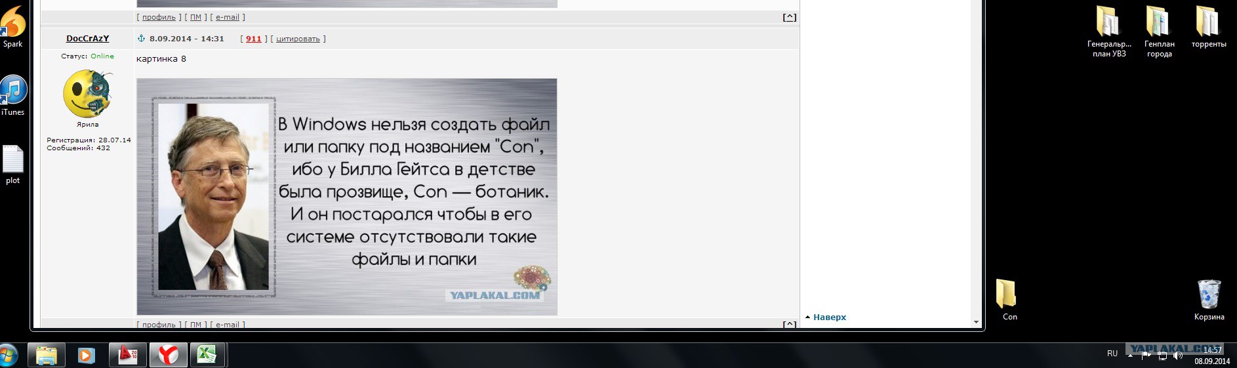
Task: Open the DocCrAzY user profile link
Action: coord(88,39)
